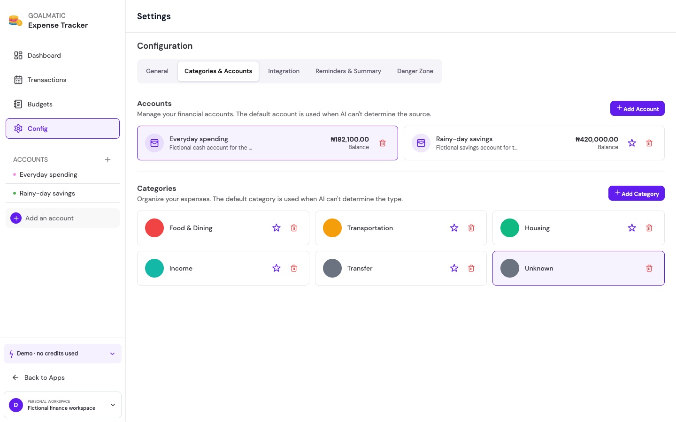Click the red Food & Dining color circle
This screenshot has height=422, width=676.
click(x=154, y=228)
